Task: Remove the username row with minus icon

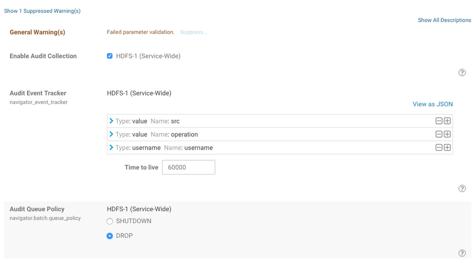Action: pos(439,148)
